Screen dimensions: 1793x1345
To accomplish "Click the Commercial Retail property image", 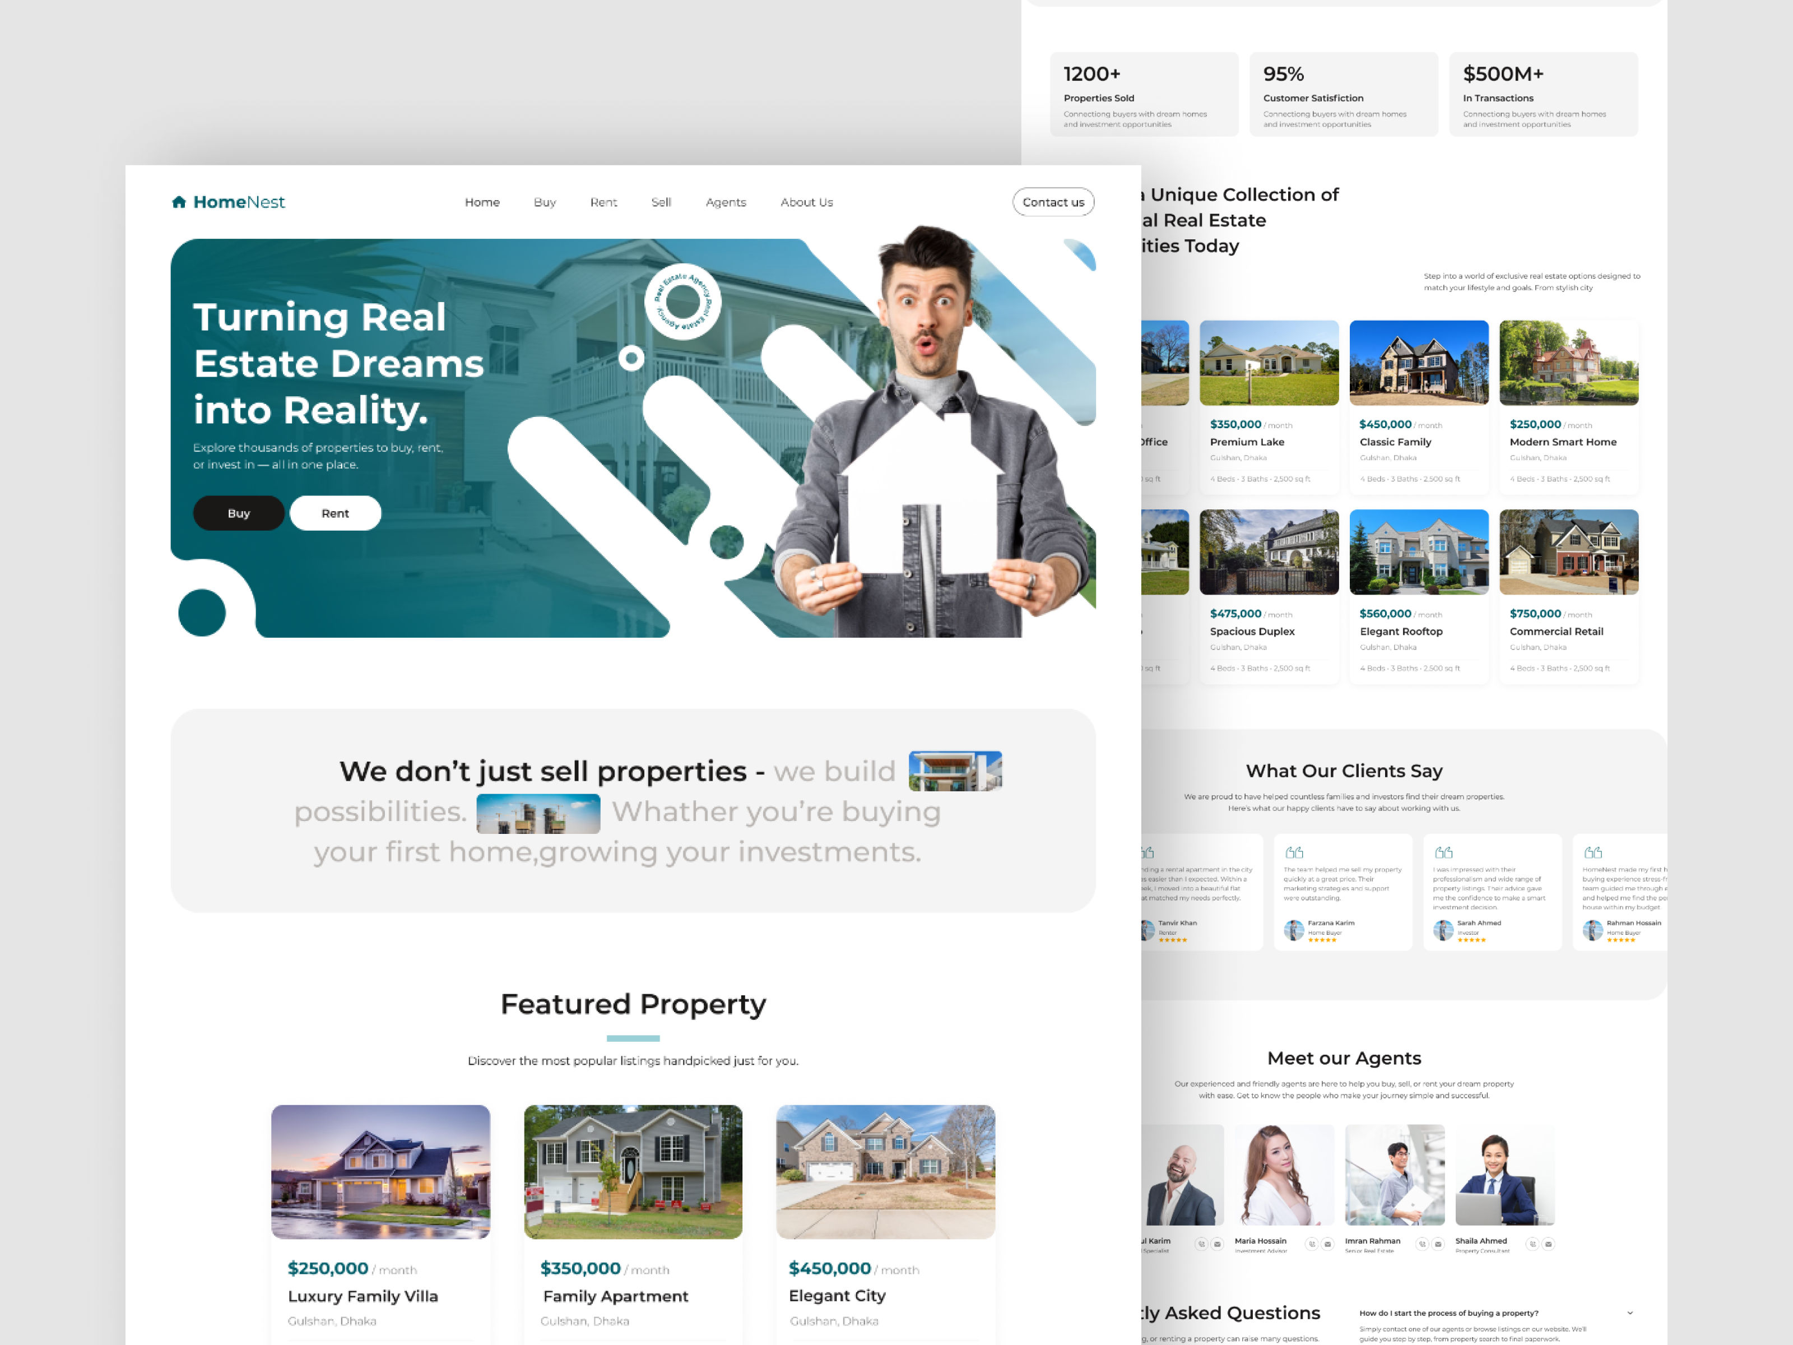I will (x=1568, y=551).
